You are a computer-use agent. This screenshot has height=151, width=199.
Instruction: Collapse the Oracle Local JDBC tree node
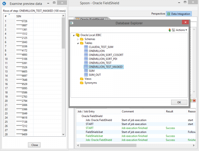[x=74, y=35]
